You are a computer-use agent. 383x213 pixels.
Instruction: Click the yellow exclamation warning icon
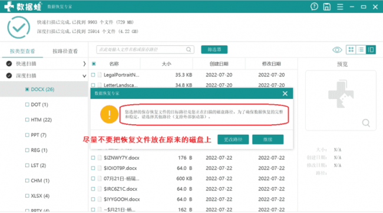(109, 114)
